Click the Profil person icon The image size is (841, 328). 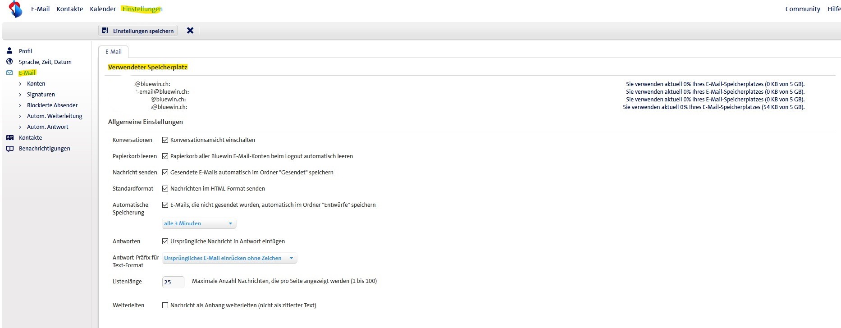(9, 51)
